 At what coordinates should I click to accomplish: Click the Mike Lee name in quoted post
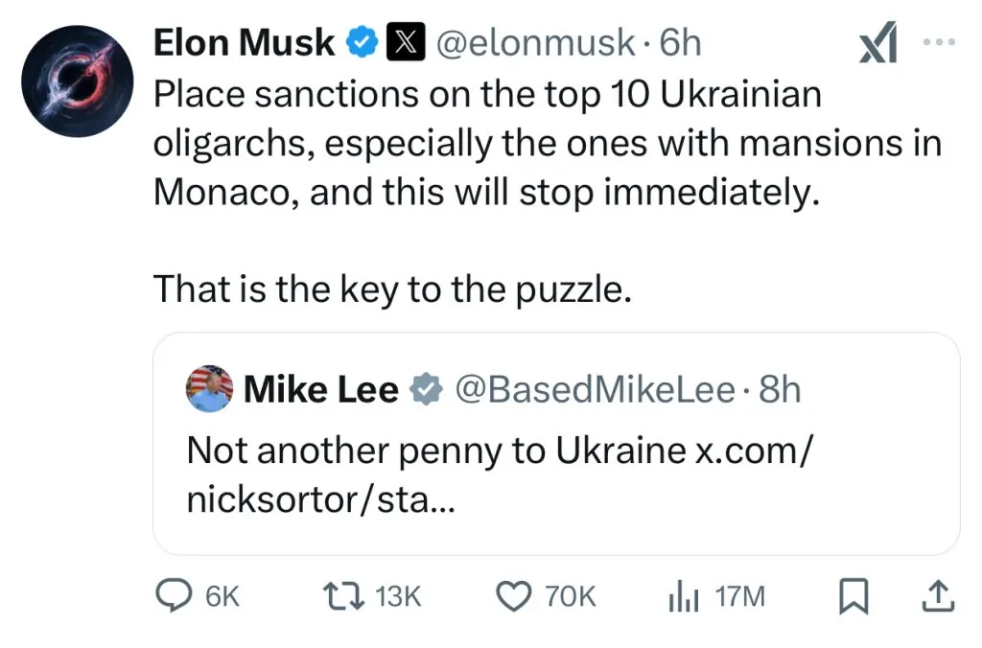tap(320, 389)
